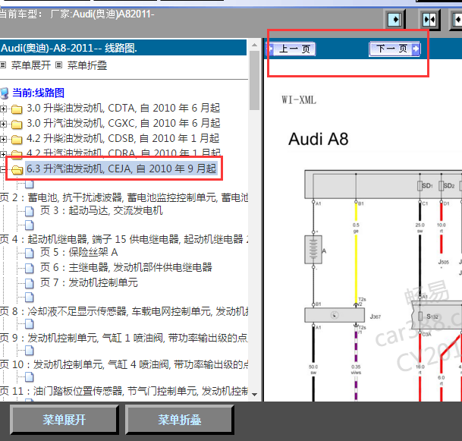Expand the 4.2 升汽油发动机 CDRA folder
462x441 pixels.
[3, 154]
